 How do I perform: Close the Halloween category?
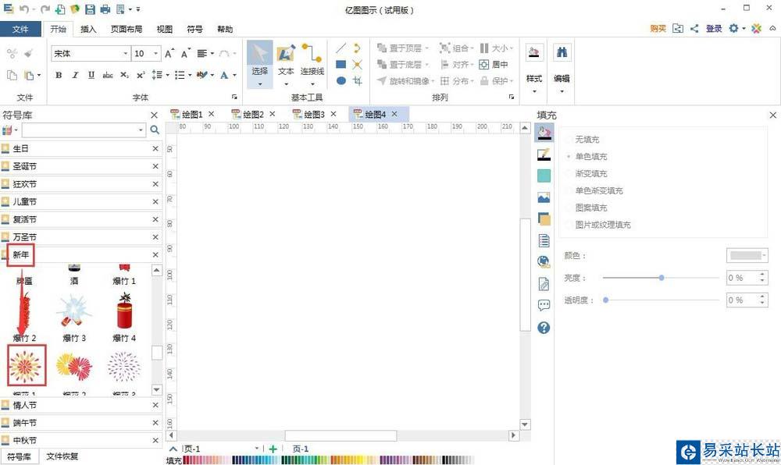pyautogui.click(x=155, y=236)
